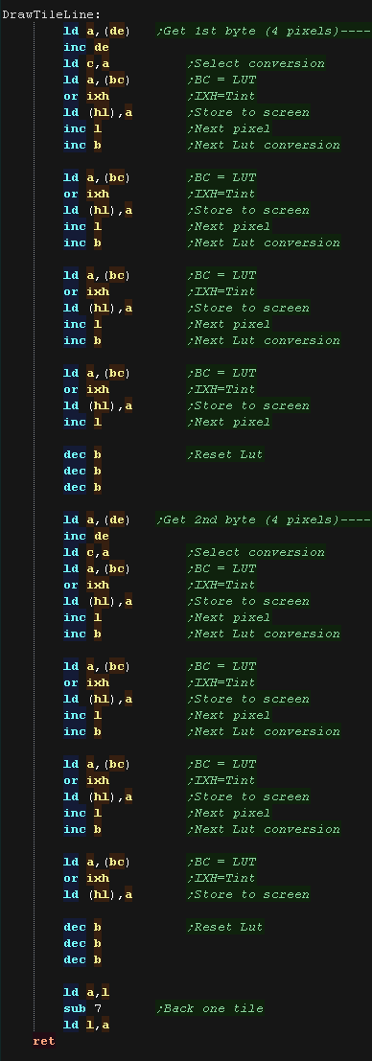Viewport: 372px width, 1061px height.
Task: Click the second 'Reset Lut' comment near the bottom
Action: 225,927
